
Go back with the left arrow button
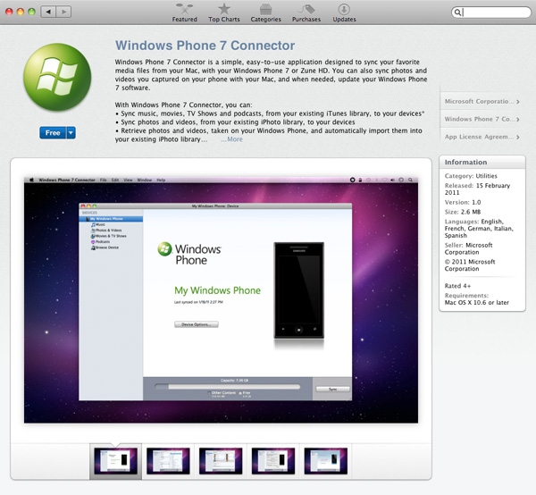pos(48,12)
